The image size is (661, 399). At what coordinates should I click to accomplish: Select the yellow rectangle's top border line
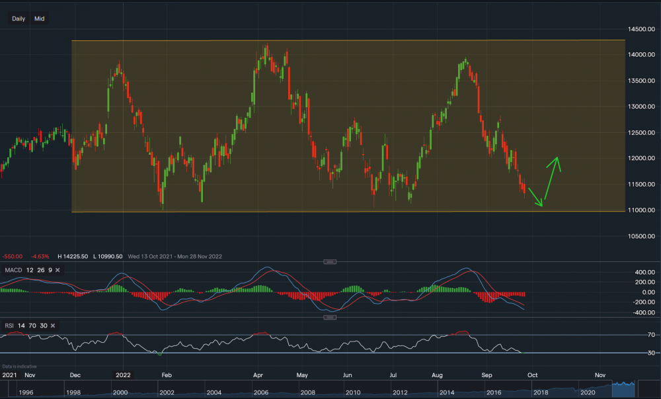pos(330,40)
